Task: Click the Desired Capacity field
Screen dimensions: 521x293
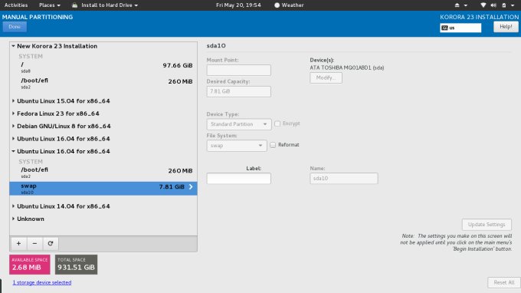Action: pyautogui.click(x=238, y=91)
